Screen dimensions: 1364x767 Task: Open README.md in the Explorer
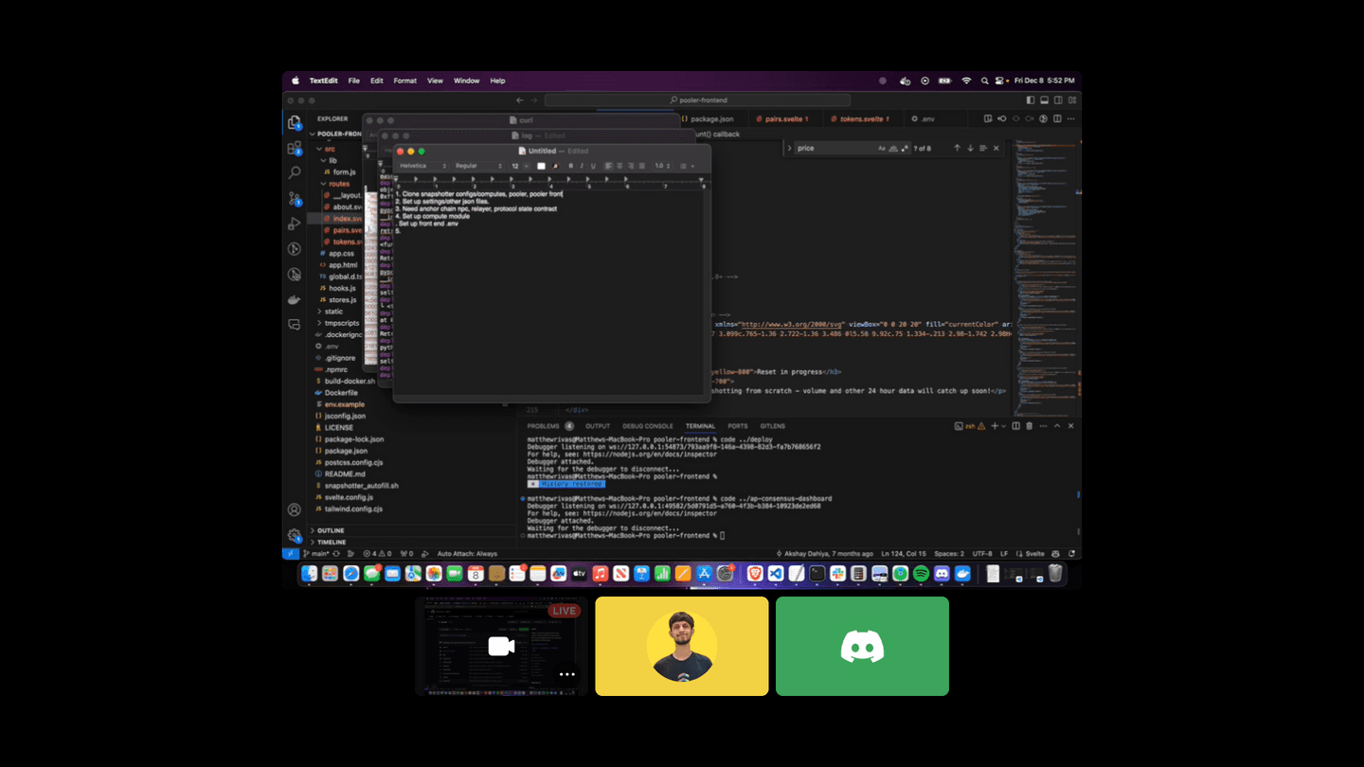[x=345, y=473]
